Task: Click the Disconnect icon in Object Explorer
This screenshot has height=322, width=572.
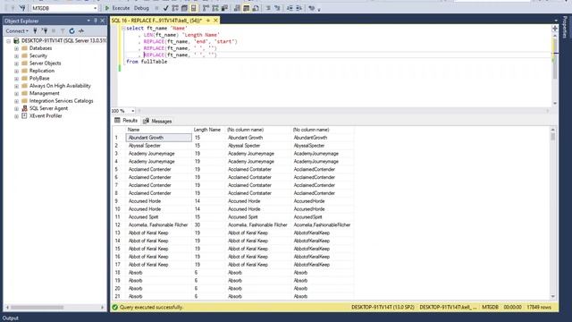Action: coord(45,31)
